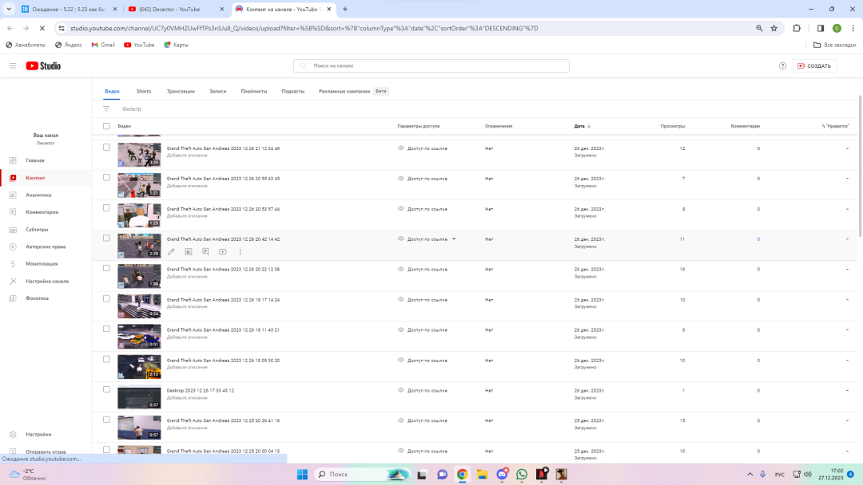Switch to the Записи tab
This screenshot has height=485, width=863.
pyautogui.click(x=217, y=91)
